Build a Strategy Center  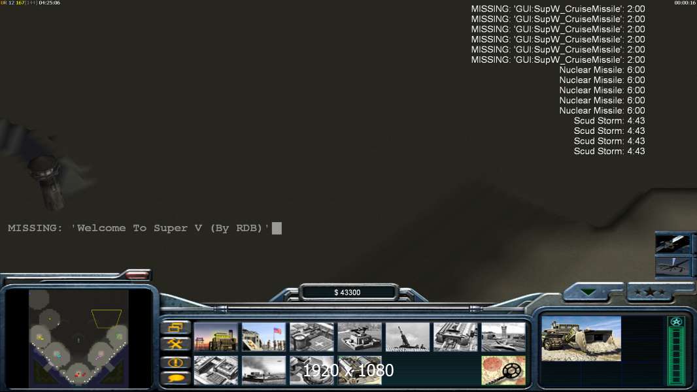click(216, 370)
